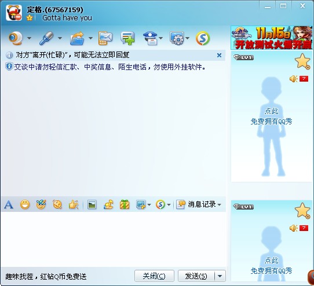Insert a picture into the message
This screenshot has height=286, width=314.
pos(92,204)
